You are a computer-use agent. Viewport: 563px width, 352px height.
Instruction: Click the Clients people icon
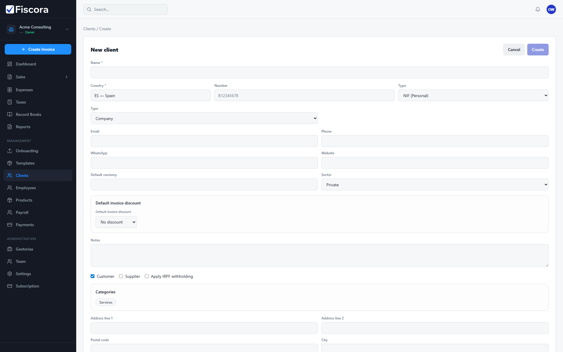(x=10, y=175)
